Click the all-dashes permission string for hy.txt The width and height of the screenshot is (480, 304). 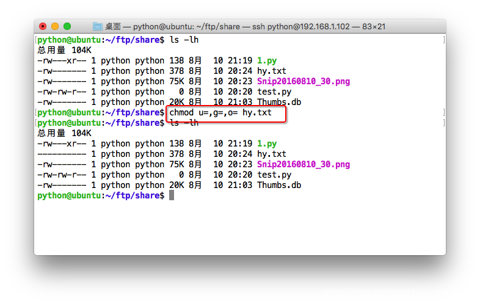click(x=62, y=154)
